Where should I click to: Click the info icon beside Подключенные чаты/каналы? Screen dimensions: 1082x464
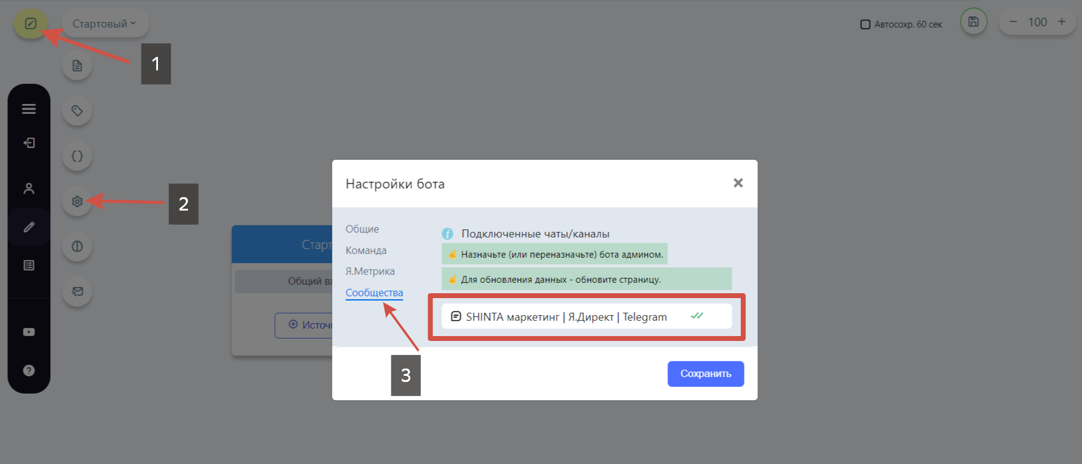(x=448, y=234)
